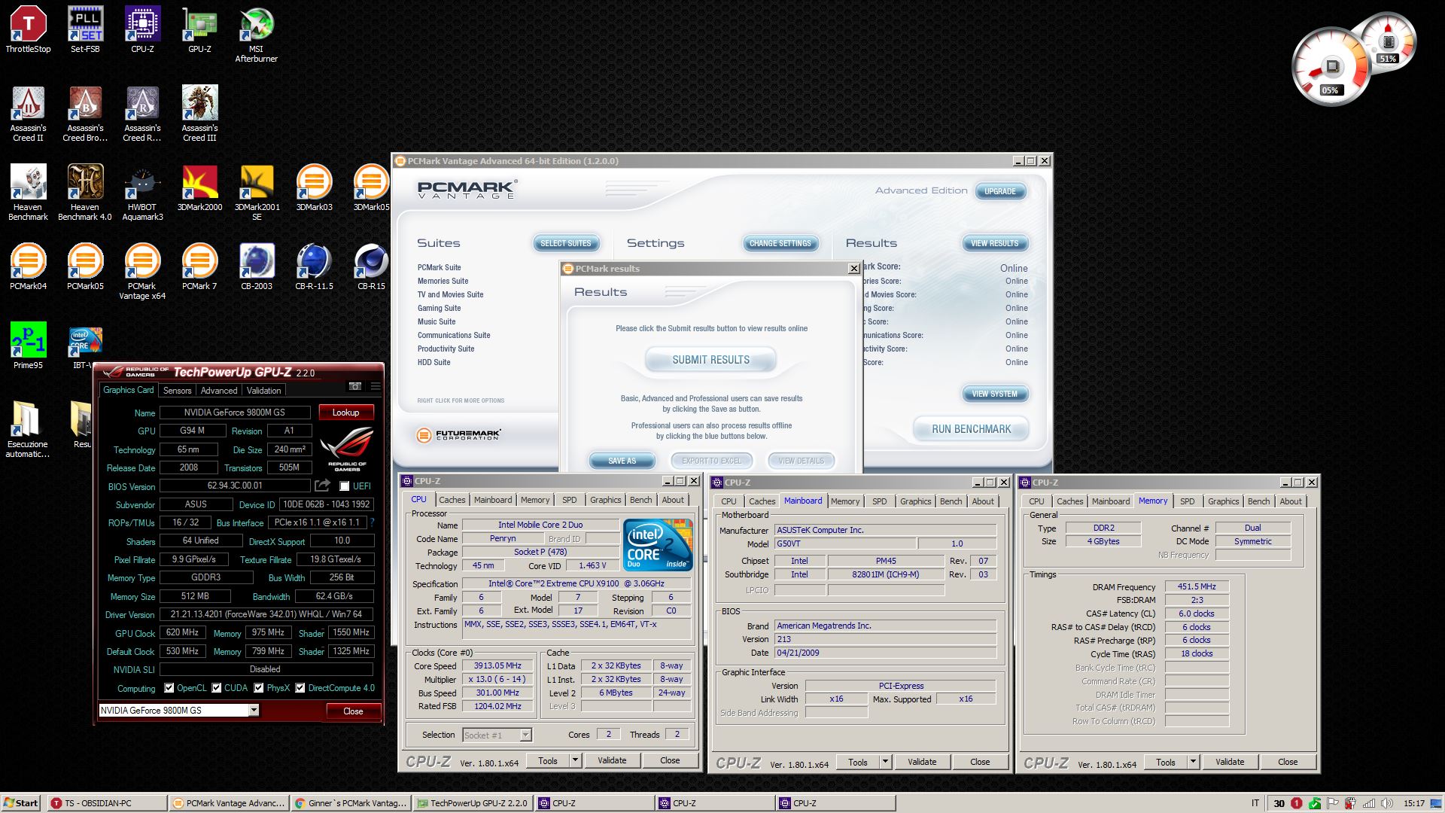Click Validate in Memory CPU-Z window
This screenshot has width=1445, height=813.
[x=1230, y=762]
